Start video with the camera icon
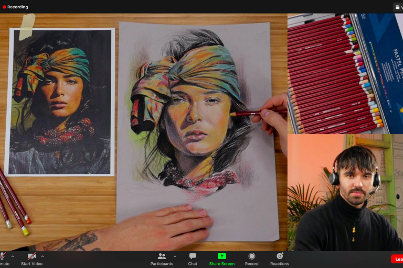The image size is (403, 268). [32, 256]
